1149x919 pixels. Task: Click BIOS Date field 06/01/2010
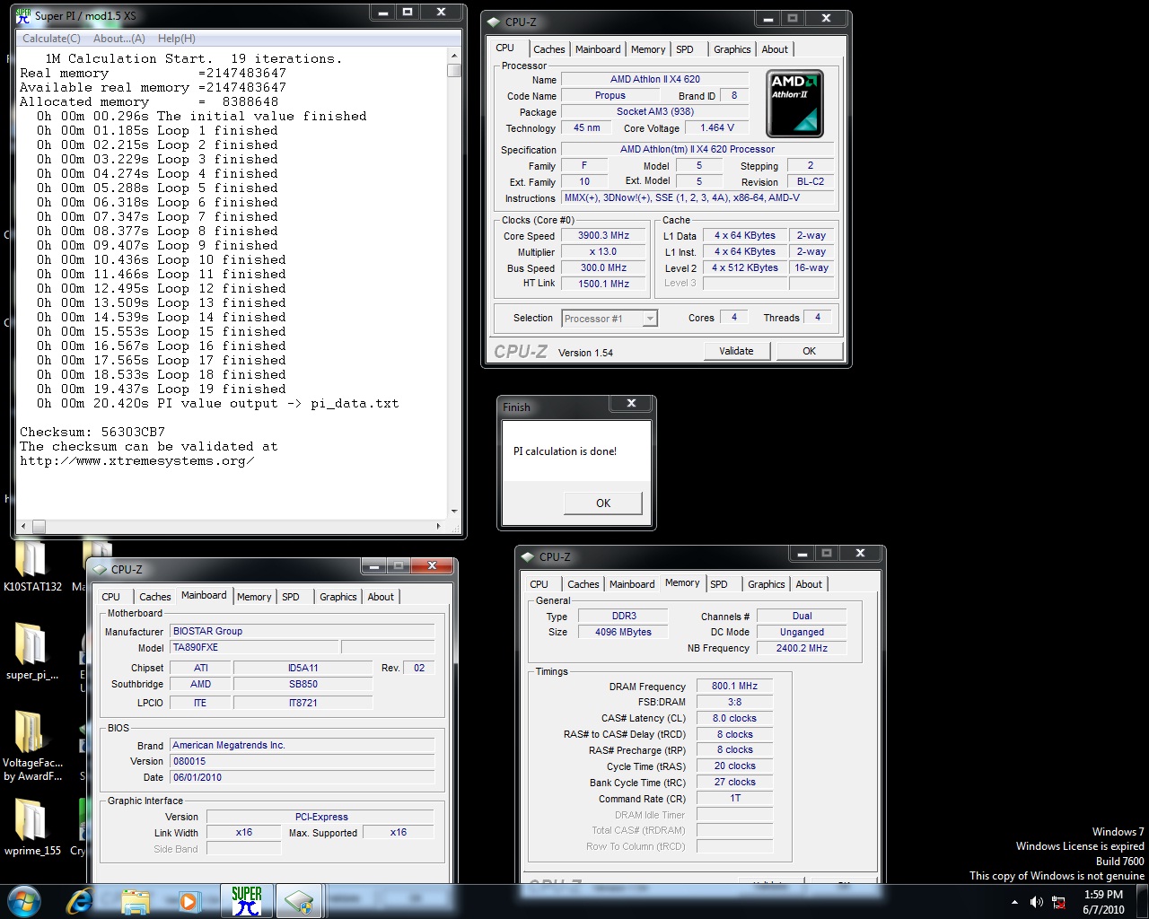(x=303, y=777)
